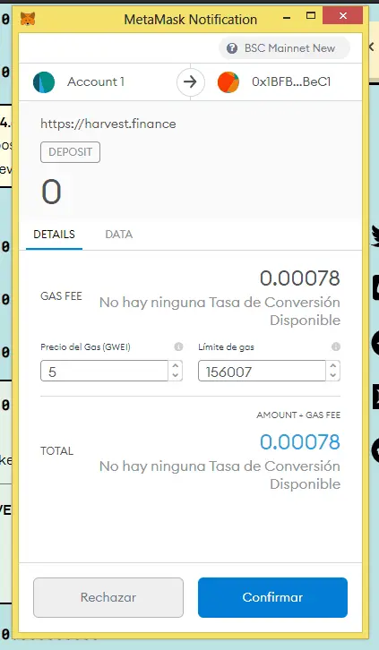
Task: Show info for Precio del Gas (GWEI)
Action: click(178, 346)
